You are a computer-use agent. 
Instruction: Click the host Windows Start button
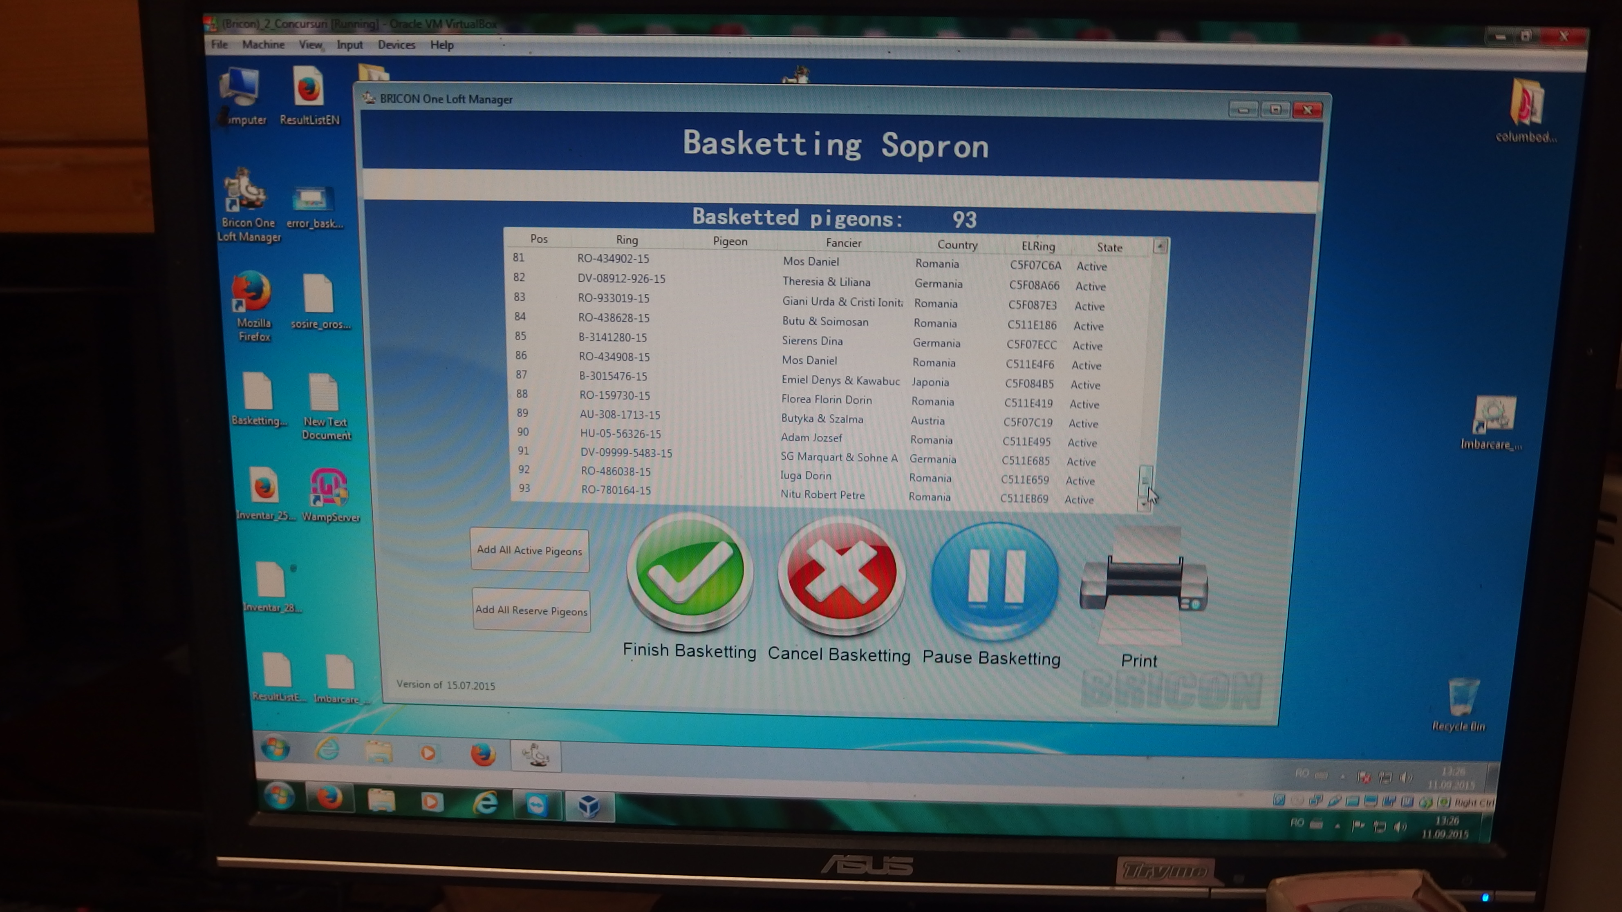coord(279,796)
